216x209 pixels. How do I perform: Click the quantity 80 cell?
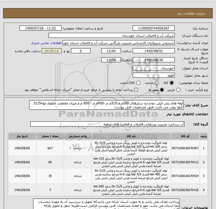tap(50, 162)
